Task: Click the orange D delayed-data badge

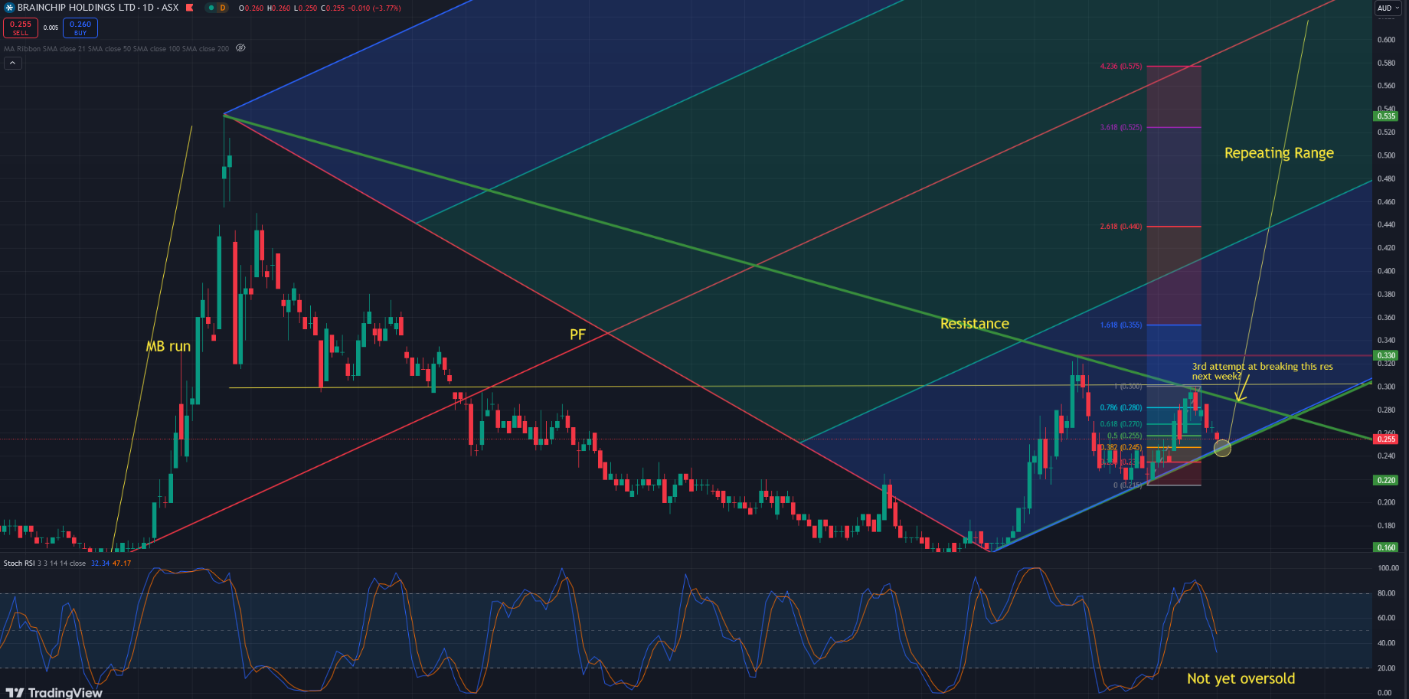Action: tap(223, 8)
